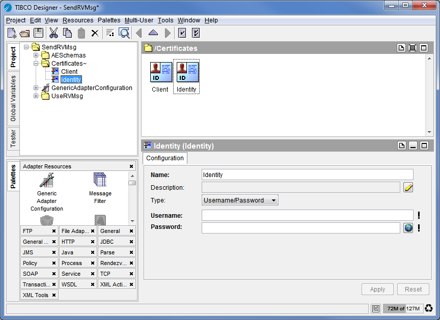Open the Type dropdown showing Username/Password

240,200
